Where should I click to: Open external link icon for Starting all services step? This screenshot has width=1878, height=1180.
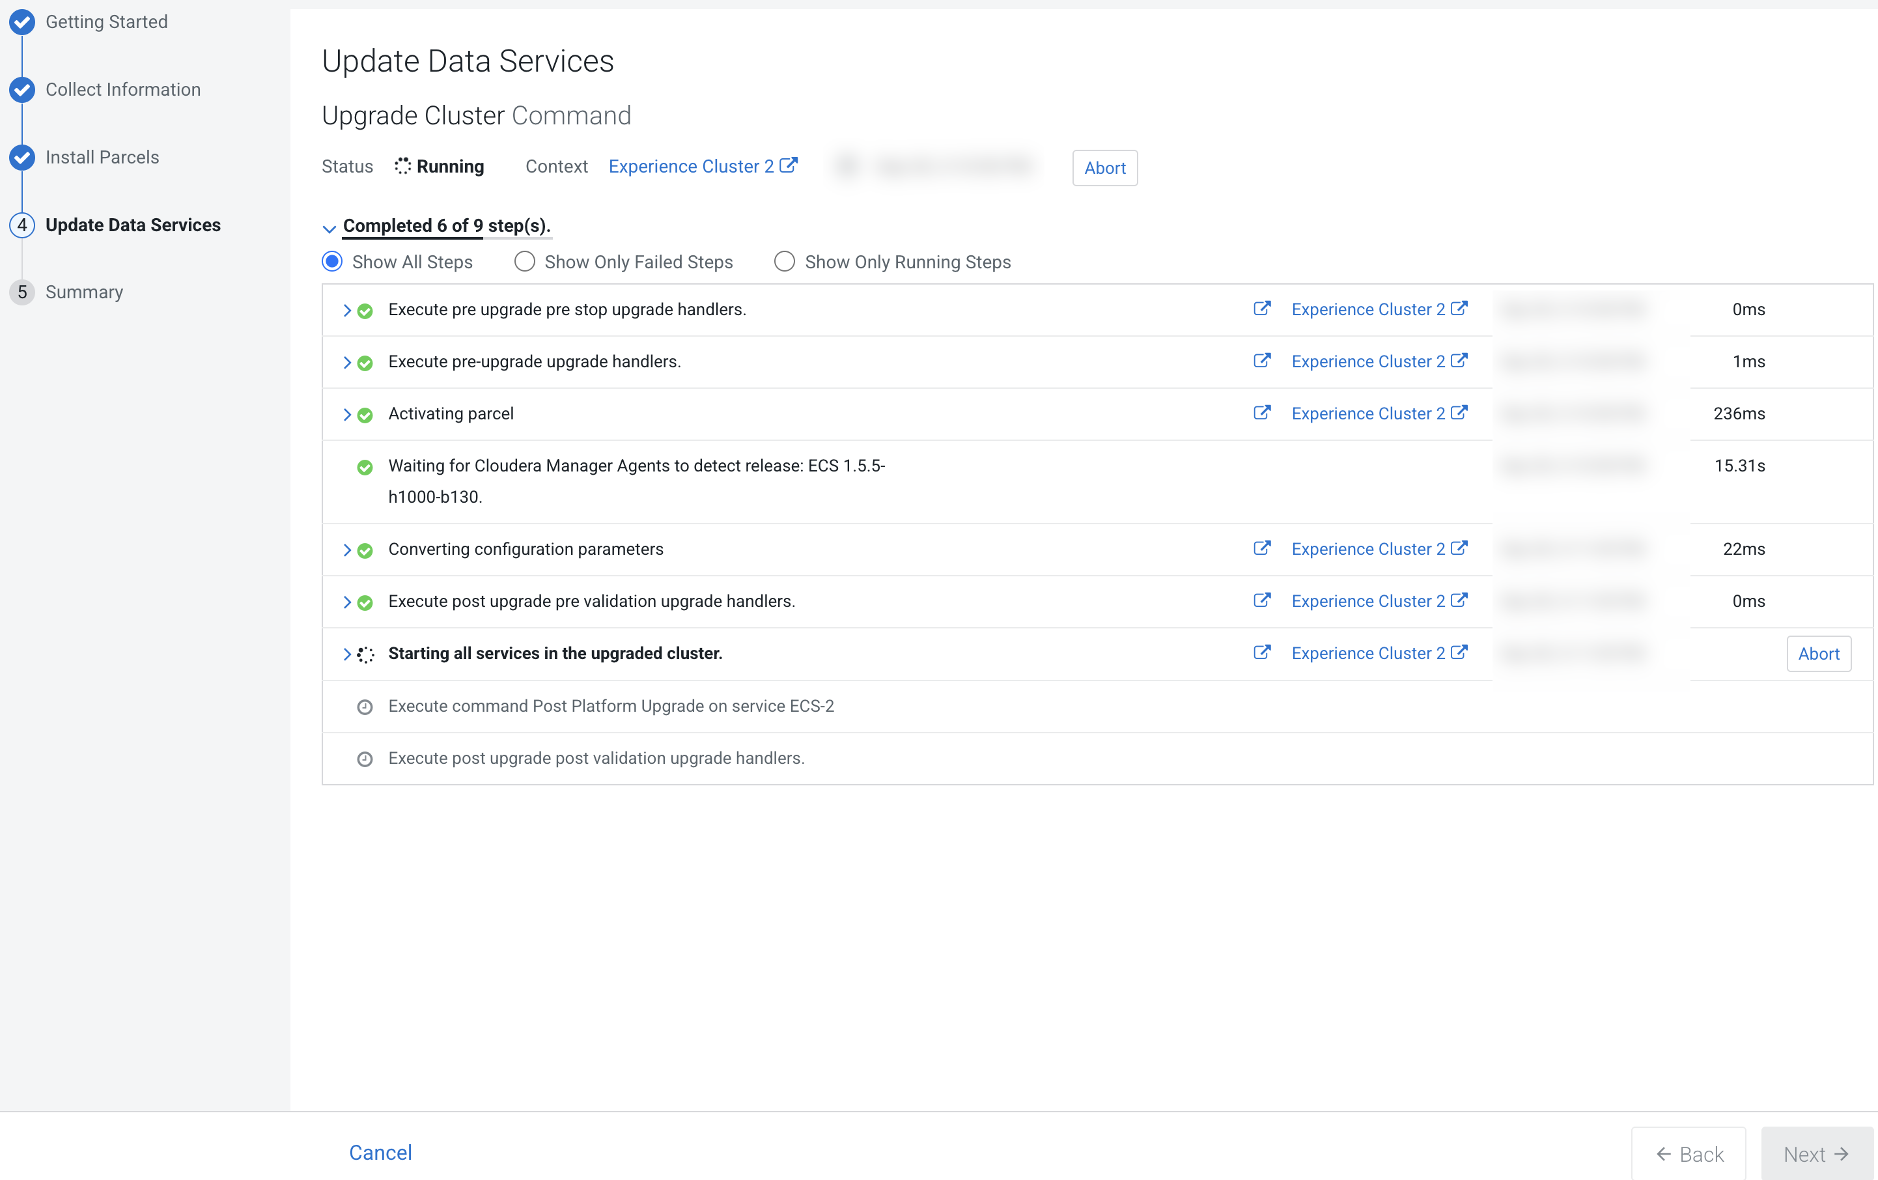click(x=1261, y=652)
